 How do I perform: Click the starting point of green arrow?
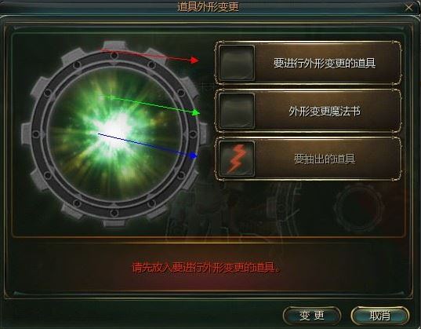(x=111, y=97)
